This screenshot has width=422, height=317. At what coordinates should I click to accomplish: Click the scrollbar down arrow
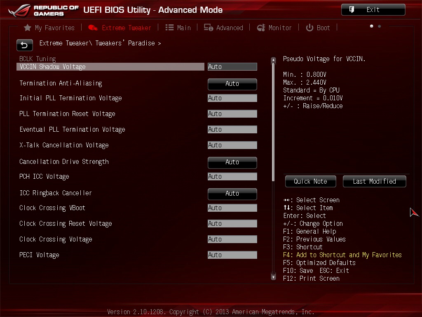274,277
